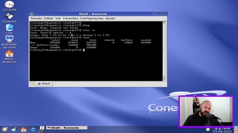238x133 pixels.
Task: Switch to virtual desktop 1 in pager
Action: click(42, 128)
